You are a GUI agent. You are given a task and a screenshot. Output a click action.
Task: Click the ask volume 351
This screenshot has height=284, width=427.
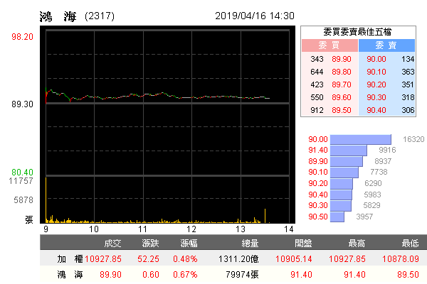(x=408, y=84)
